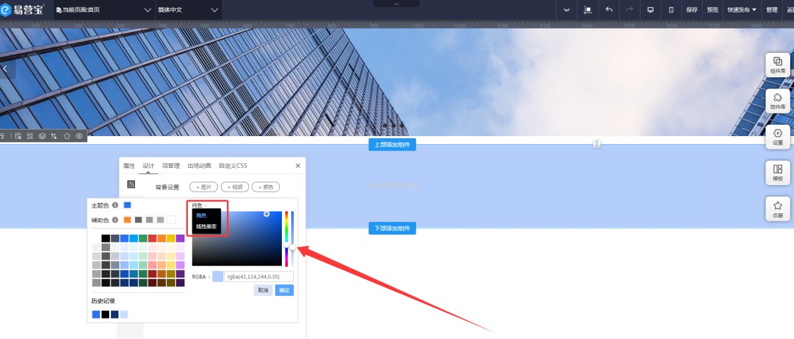This screenshot has height=339, width=794.
Task: Switch to the 项管理 tab
Action: (171, 166)
